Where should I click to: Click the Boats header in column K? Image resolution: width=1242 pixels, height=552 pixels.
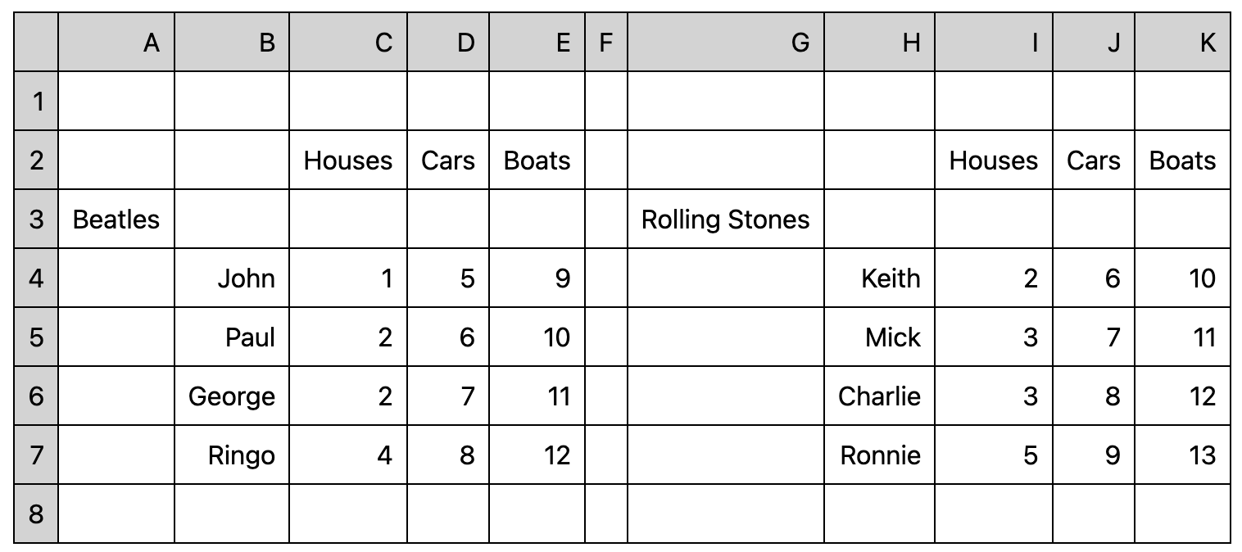pos(1182,160)
